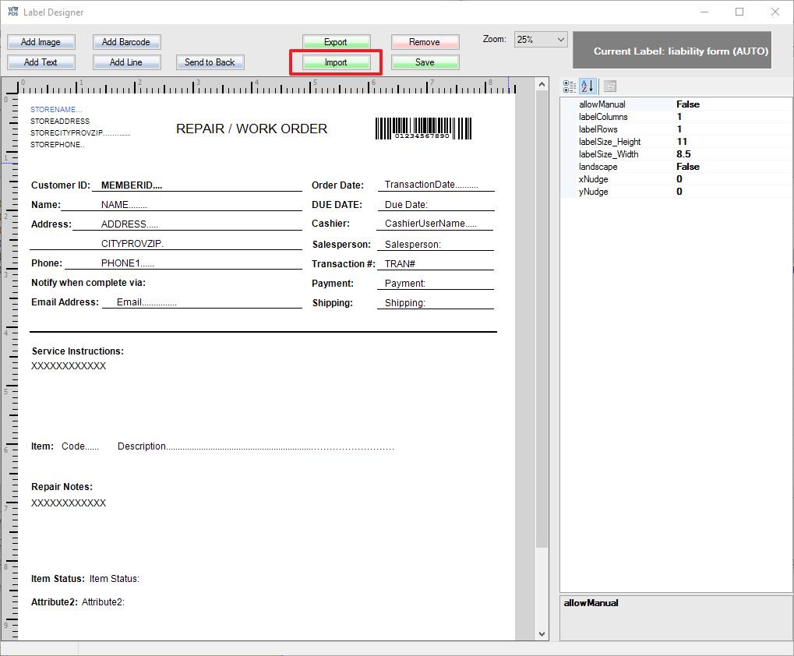Screen dimensions: 794x656
Task: Click the 11 value of labelSize_Height
Action: click(x=682, y=142)
